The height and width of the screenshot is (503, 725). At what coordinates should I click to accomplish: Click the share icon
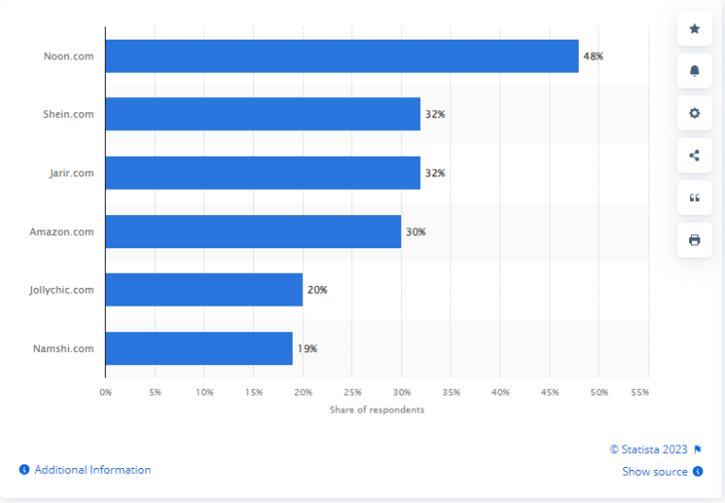tap(694, 156)
